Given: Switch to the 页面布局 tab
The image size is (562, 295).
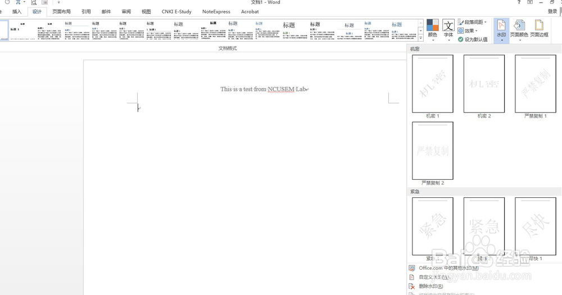Looking at the screenshot, I should 61,11.
